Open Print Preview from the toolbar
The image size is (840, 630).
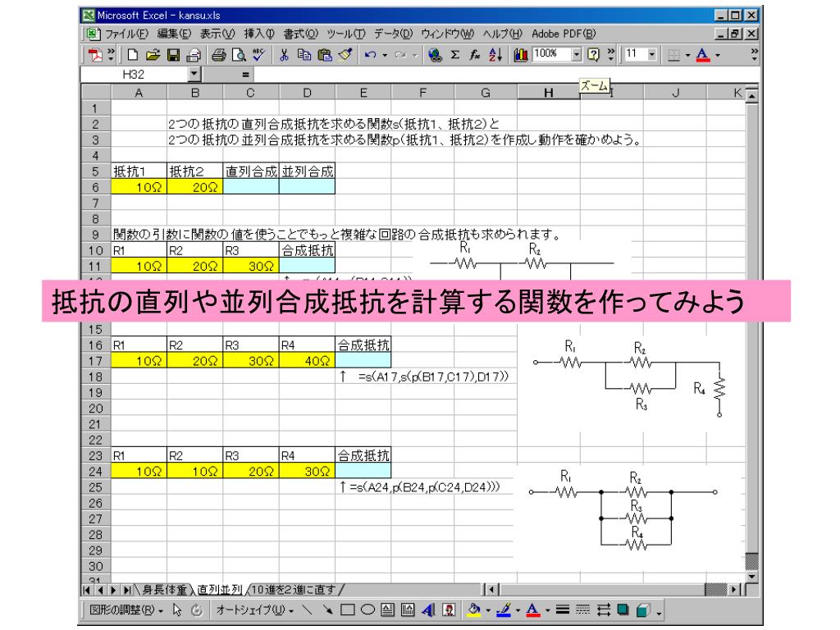coord(239,55)
